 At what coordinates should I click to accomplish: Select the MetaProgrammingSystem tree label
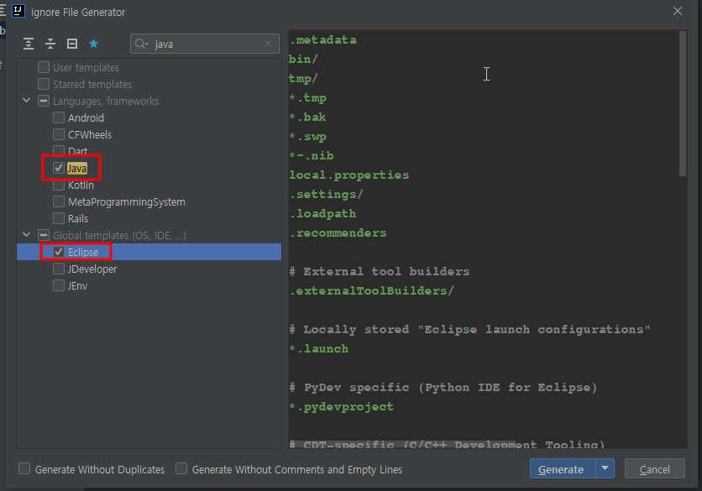127,201
